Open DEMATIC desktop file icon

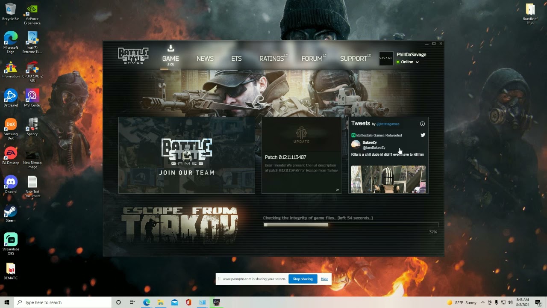[x=11, y=271]
